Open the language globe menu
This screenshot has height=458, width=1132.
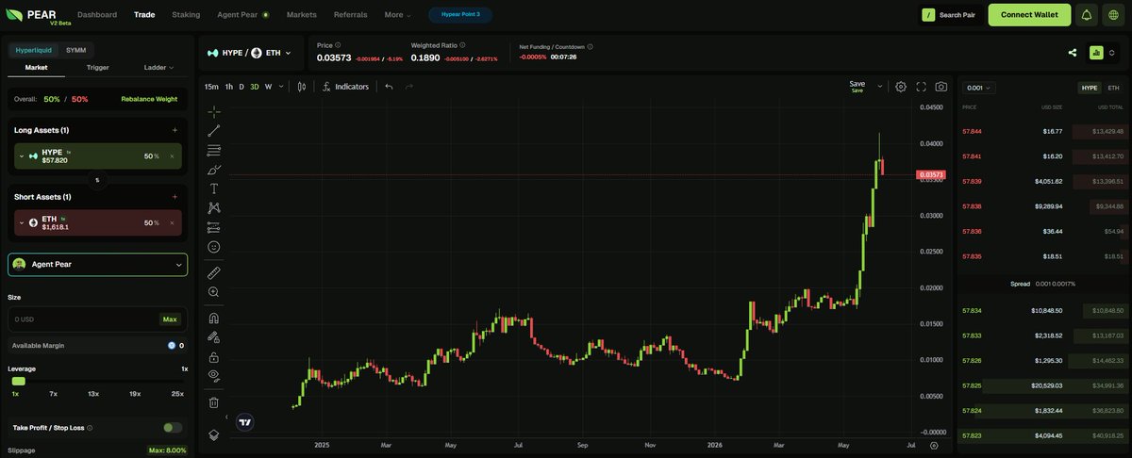[1113, 15]
